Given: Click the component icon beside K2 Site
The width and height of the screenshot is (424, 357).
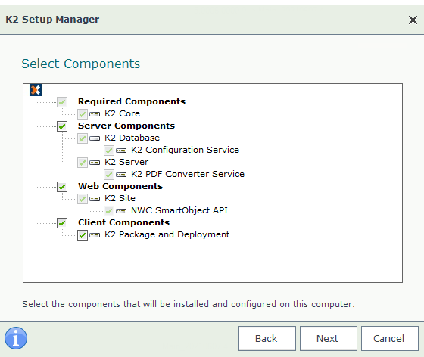Looking at the screenshot, I should coord(95,199).
